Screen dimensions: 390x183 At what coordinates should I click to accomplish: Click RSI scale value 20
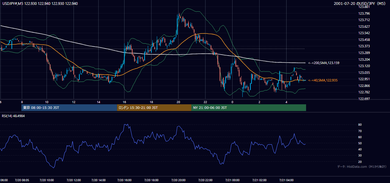(360, 162)
